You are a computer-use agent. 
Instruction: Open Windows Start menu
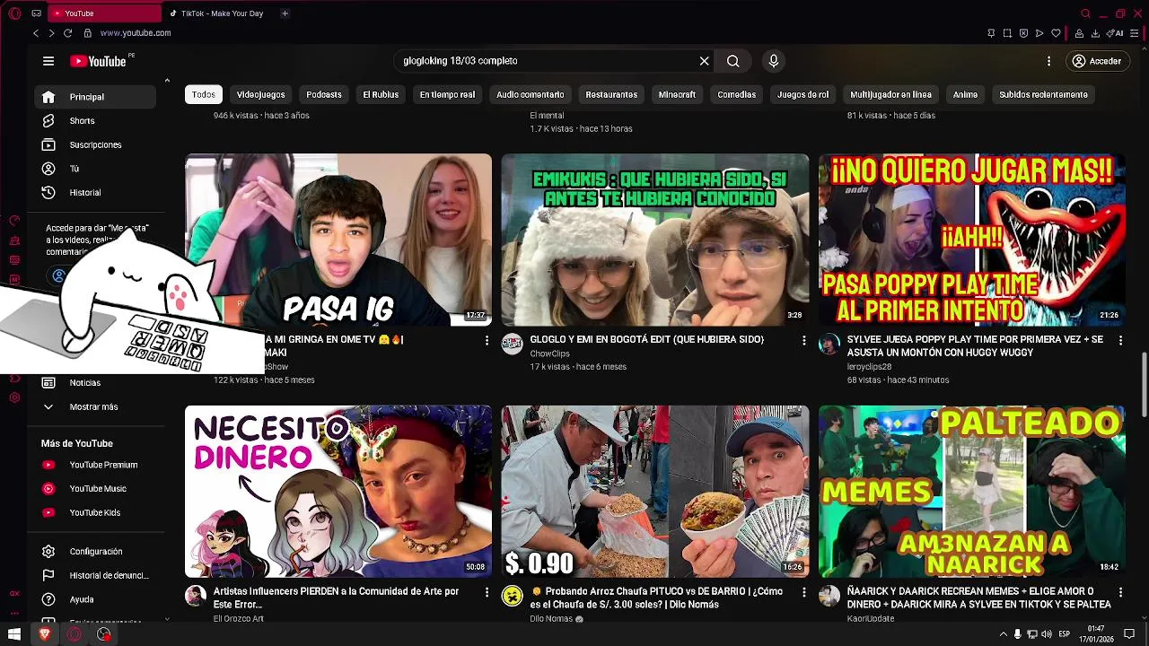tap(14, 634)
